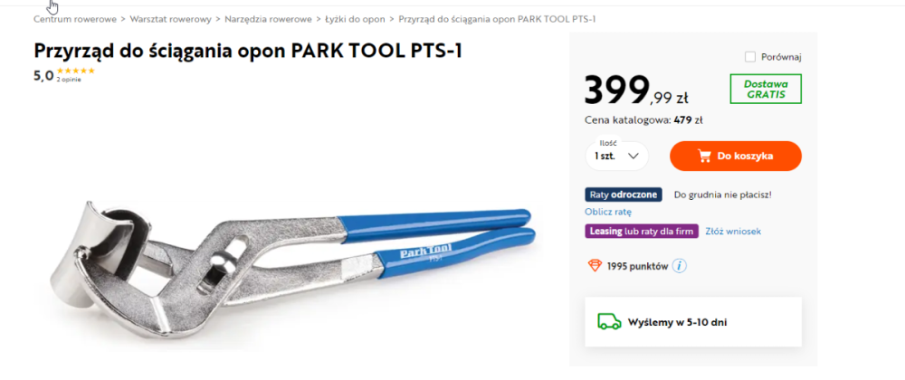Tick the Porównaj checkbox
The height and width of the screenshot is (380, 905).
[x=750, y=57]
